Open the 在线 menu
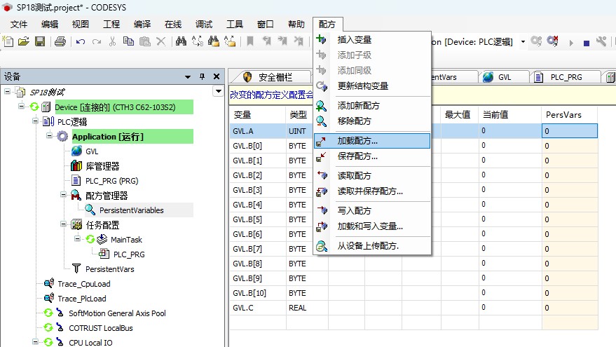The height and width of the screenshot is (347, 616). tap(173, 25)
